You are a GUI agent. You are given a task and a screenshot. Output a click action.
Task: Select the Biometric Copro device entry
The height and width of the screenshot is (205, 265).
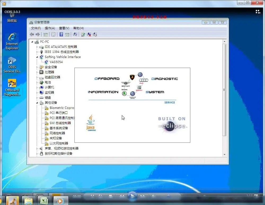(61, 108)
